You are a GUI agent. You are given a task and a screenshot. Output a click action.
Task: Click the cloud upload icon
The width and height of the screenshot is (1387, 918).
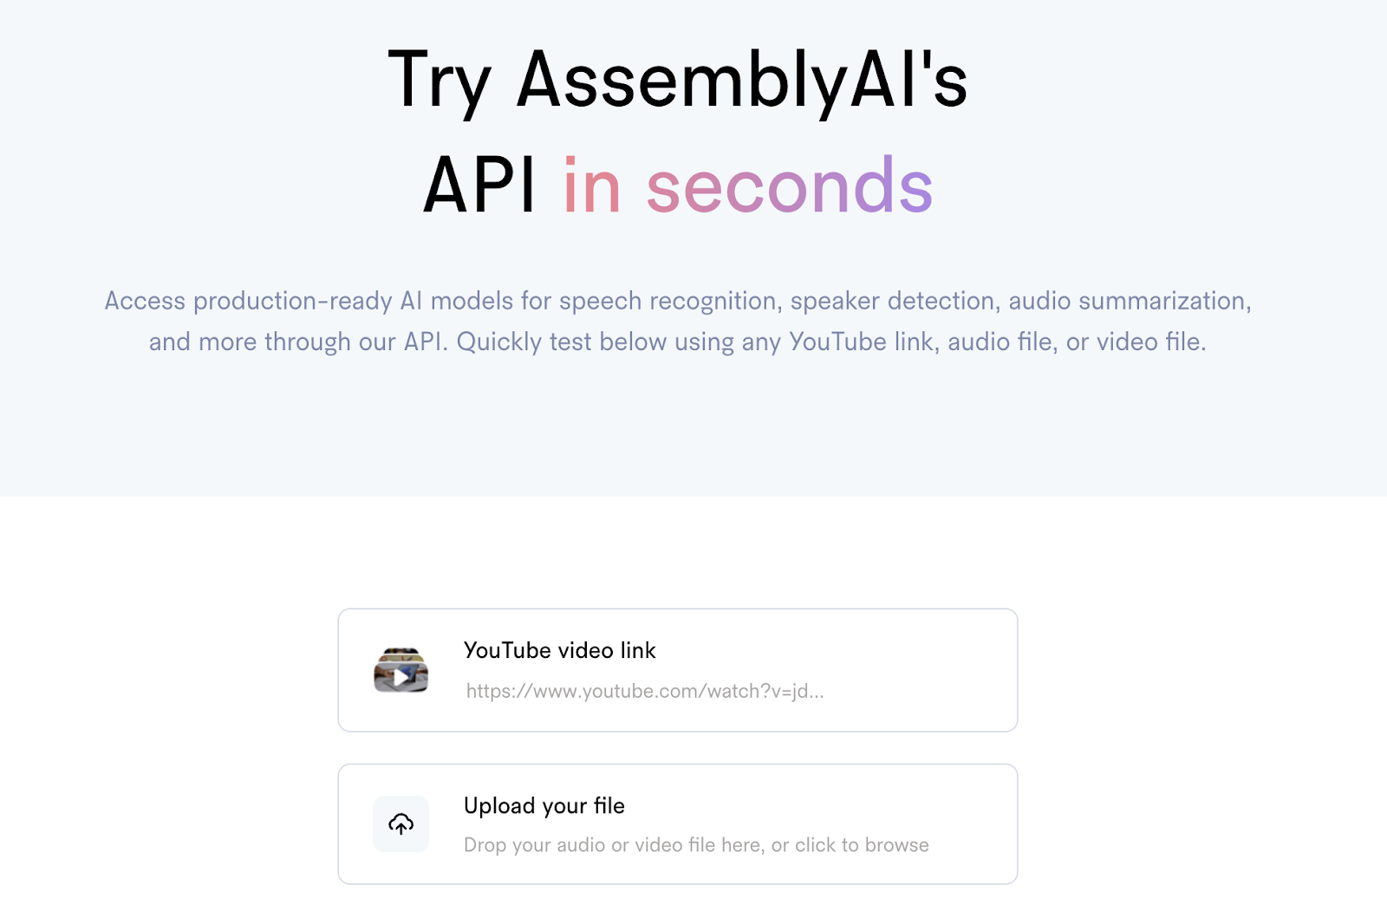coord(400,824)
